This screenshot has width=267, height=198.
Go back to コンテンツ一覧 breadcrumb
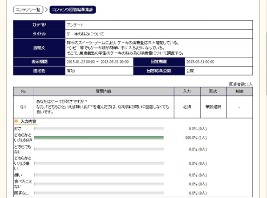point(28,9)
